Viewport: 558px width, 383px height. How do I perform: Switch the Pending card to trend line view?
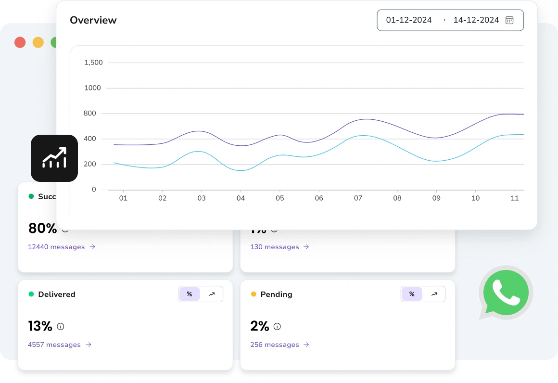point(434,294)
